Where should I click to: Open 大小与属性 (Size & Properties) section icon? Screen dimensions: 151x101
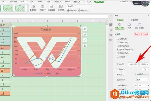point(139,24)
